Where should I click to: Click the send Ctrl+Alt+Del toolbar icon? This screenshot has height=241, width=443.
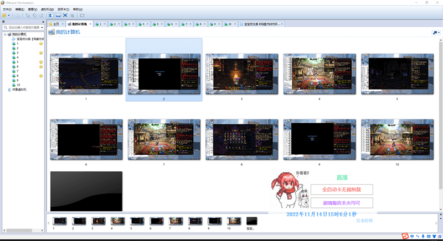pos(18,15)
